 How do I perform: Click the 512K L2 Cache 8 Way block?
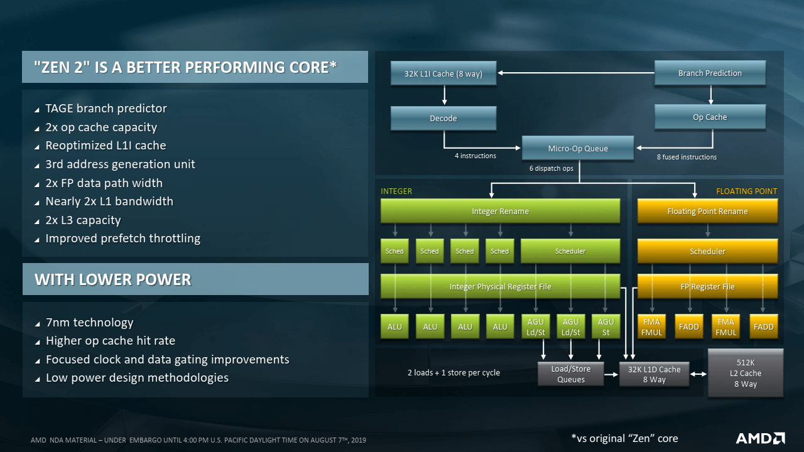(x=746, y=373)
